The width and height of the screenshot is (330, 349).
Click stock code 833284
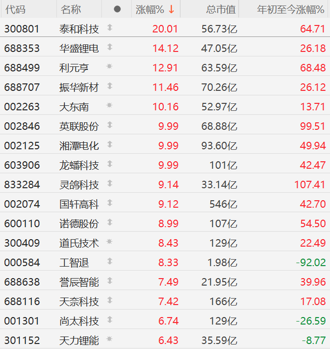click(22, 185)
